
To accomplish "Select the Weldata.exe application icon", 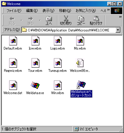I will (35, 85).
